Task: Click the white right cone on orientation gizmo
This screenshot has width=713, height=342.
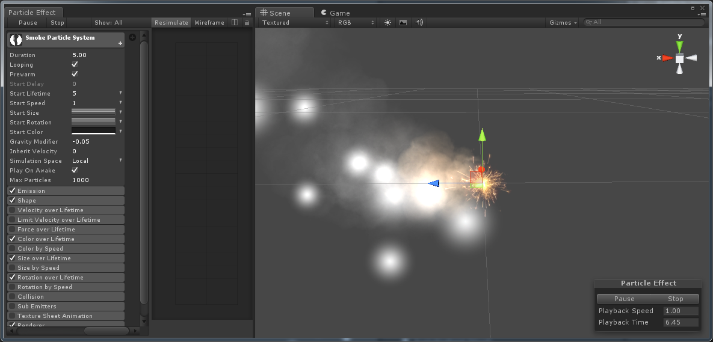Action: click(691, 58)
